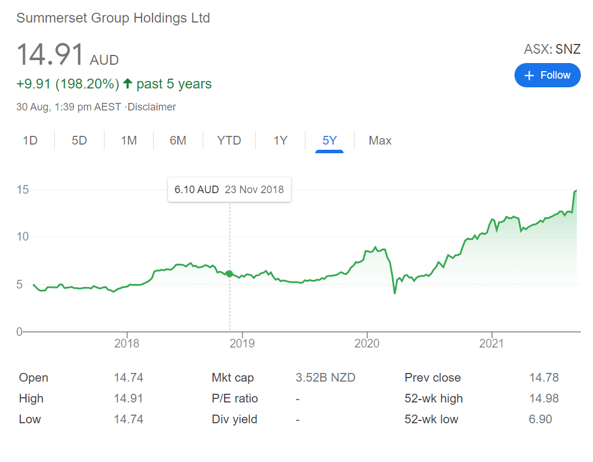
Task: Select the YTD tab
Action: point(229,141)
